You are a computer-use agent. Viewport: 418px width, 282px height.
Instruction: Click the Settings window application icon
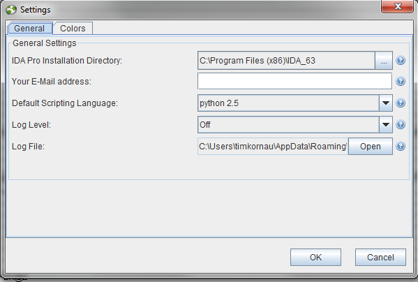pos(11,10)
